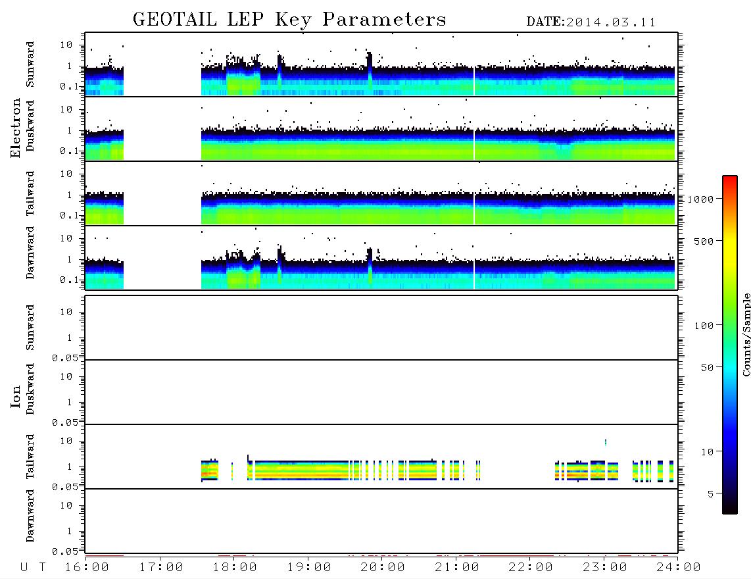Click the Electron Sunward 0.1 axis label

(69, 86)
